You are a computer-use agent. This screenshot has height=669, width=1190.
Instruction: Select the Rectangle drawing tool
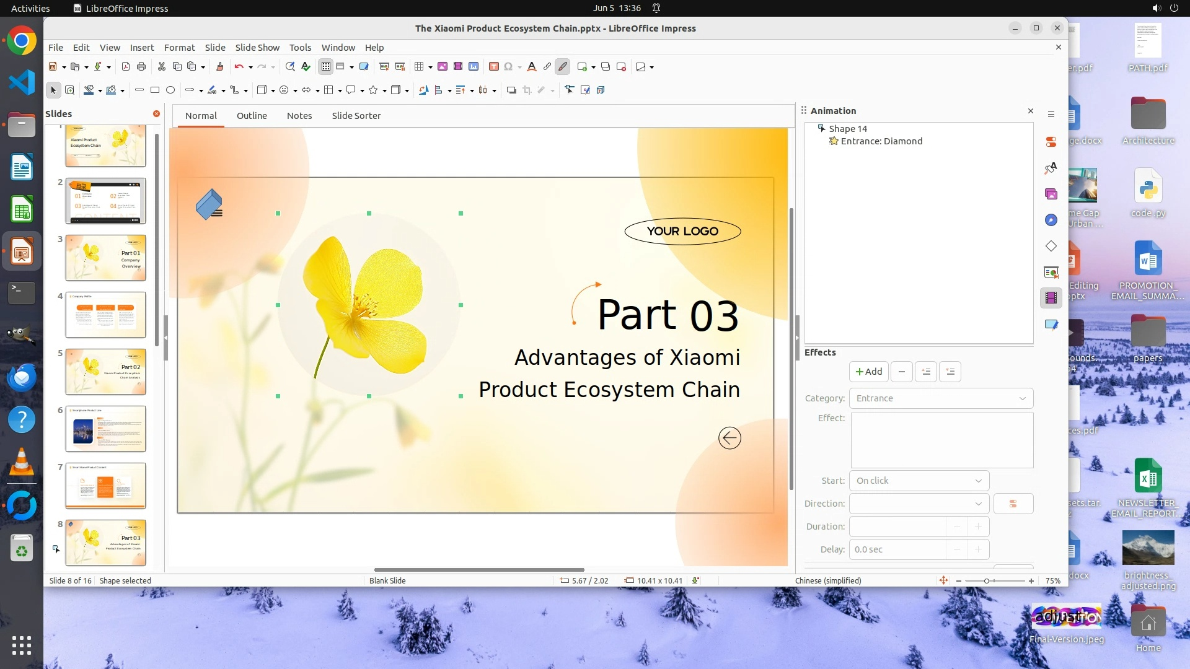click(155, 90)
